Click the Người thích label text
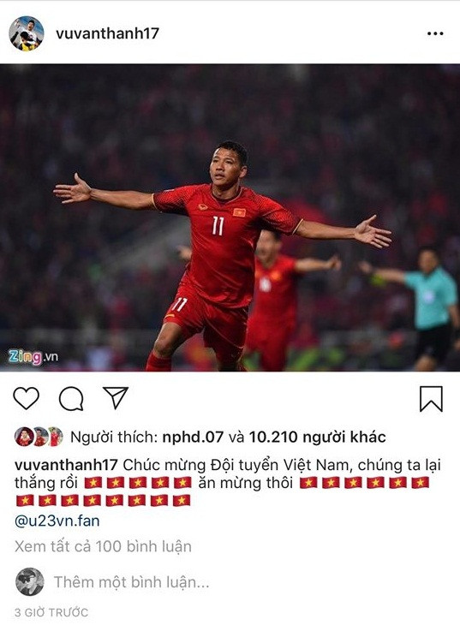 click(114, 437)
